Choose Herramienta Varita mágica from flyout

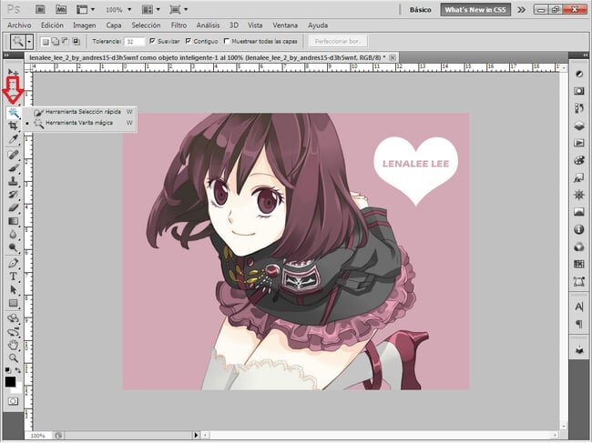click(x=80, y=123)
